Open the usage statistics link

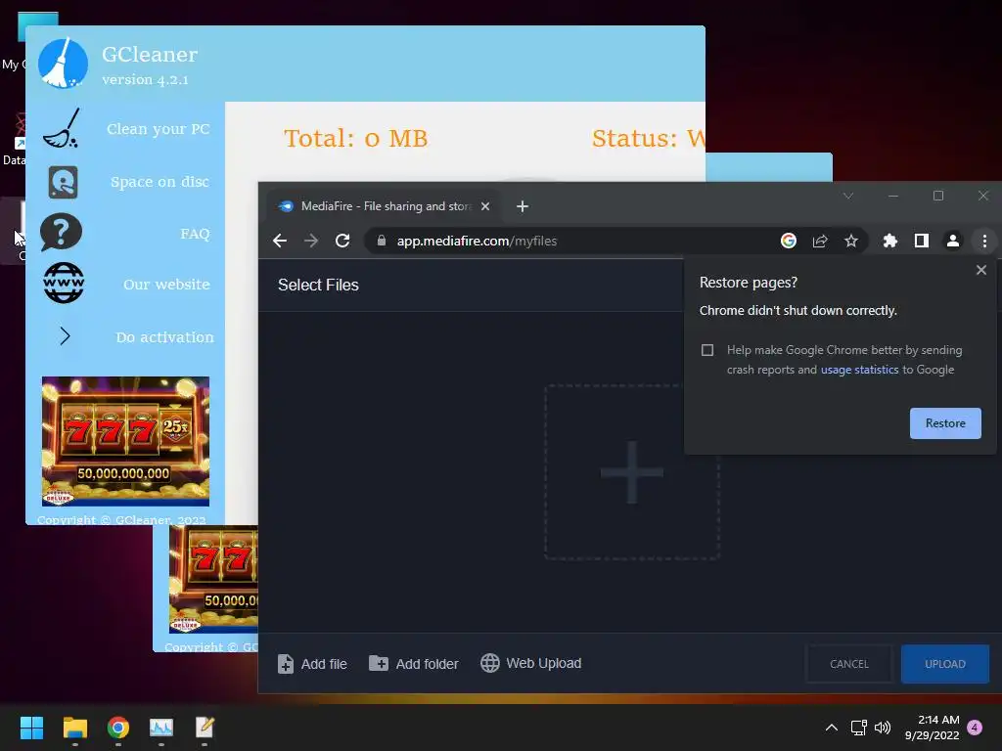pyautogui.click(x=859, y=370)
